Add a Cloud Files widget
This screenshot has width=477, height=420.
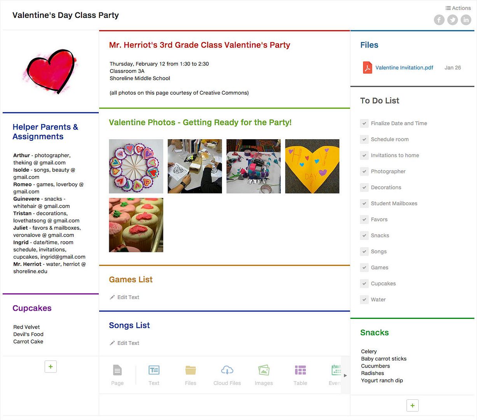pos(227,375)
